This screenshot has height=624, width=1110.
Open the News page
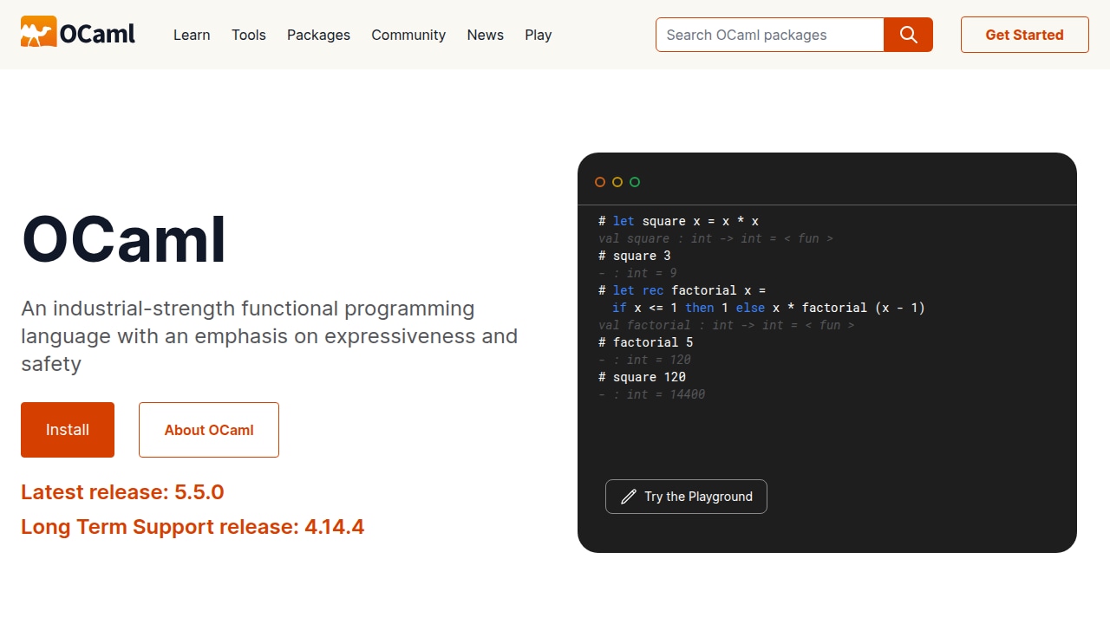485,35
